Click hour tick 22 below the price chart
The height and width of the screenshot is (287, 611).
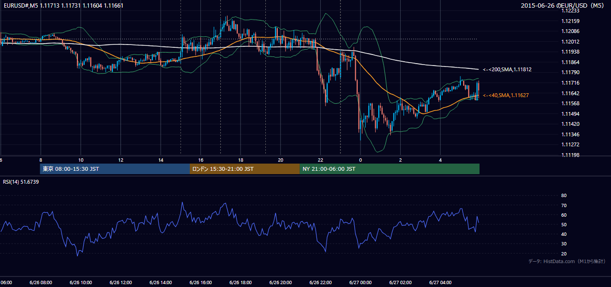click(x=320, y=160)
